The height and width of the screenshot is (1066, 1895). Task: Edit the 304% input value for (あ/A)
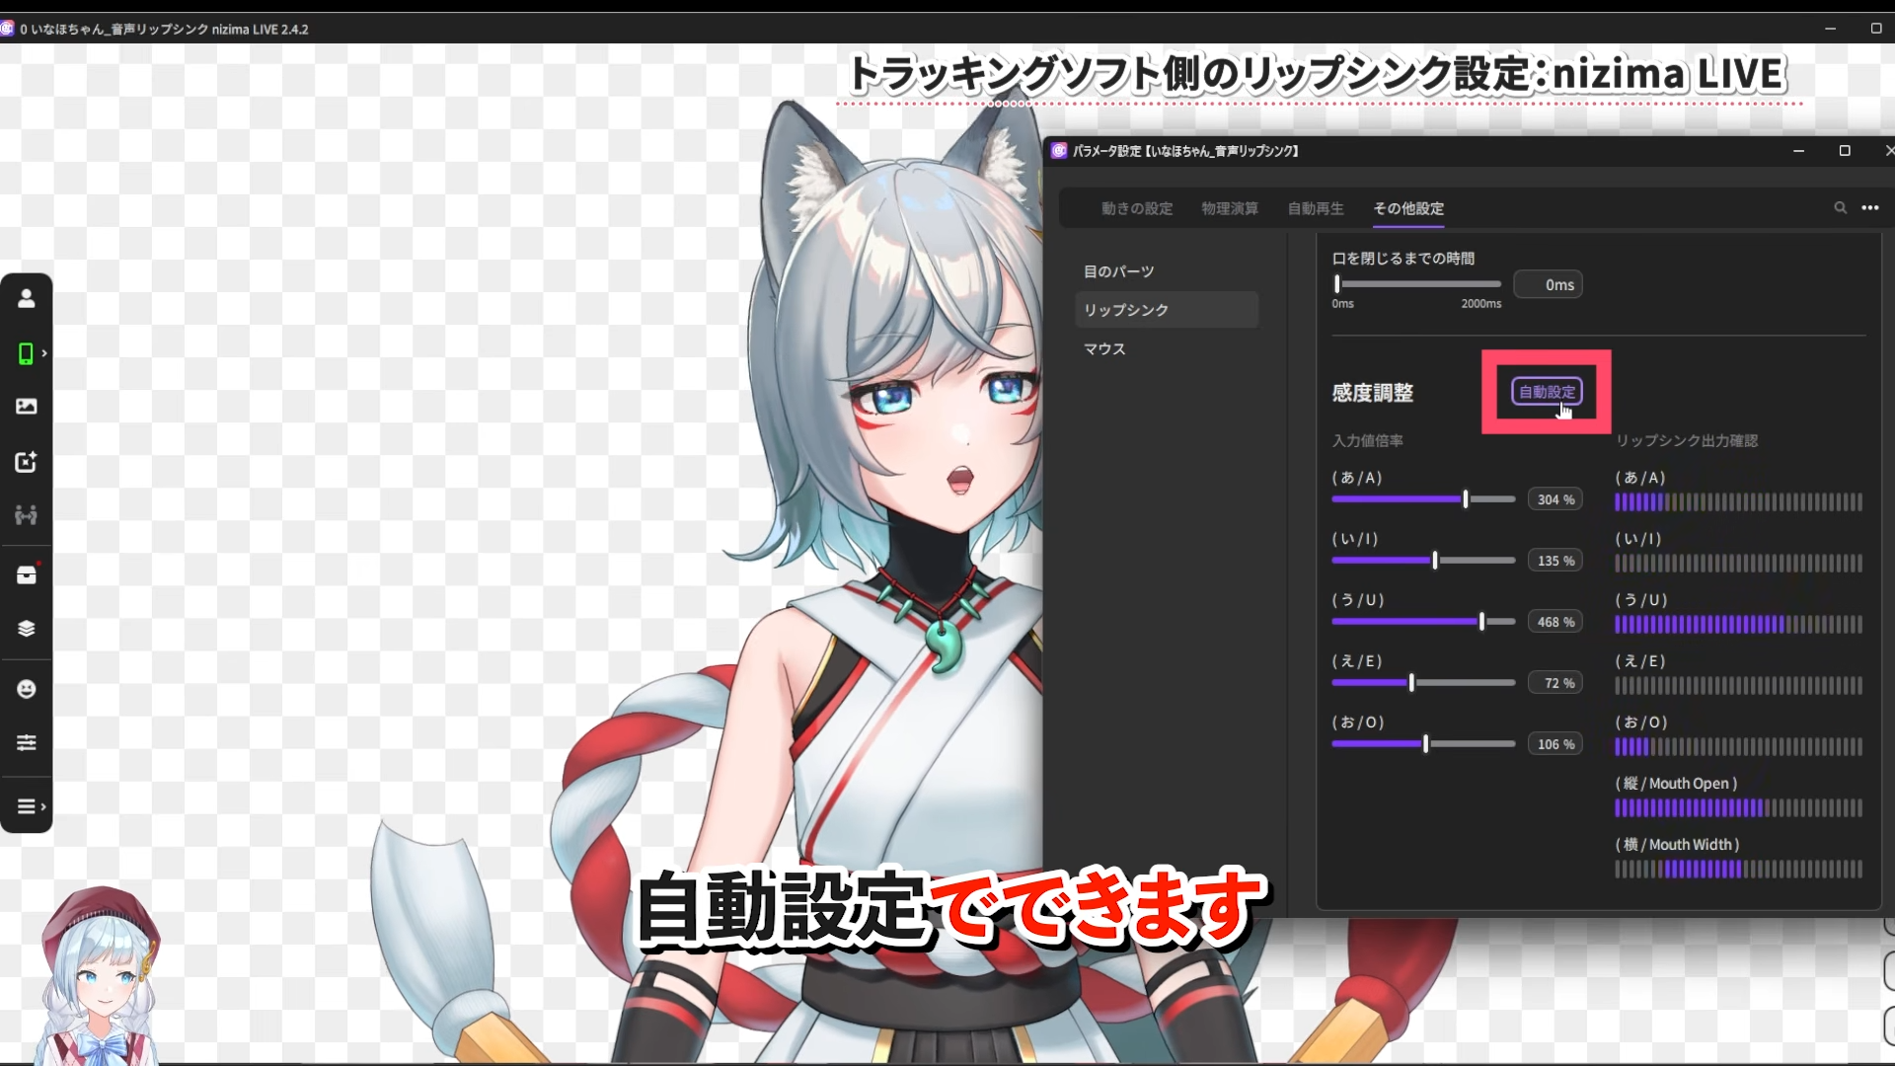(x=1555, y=498)
